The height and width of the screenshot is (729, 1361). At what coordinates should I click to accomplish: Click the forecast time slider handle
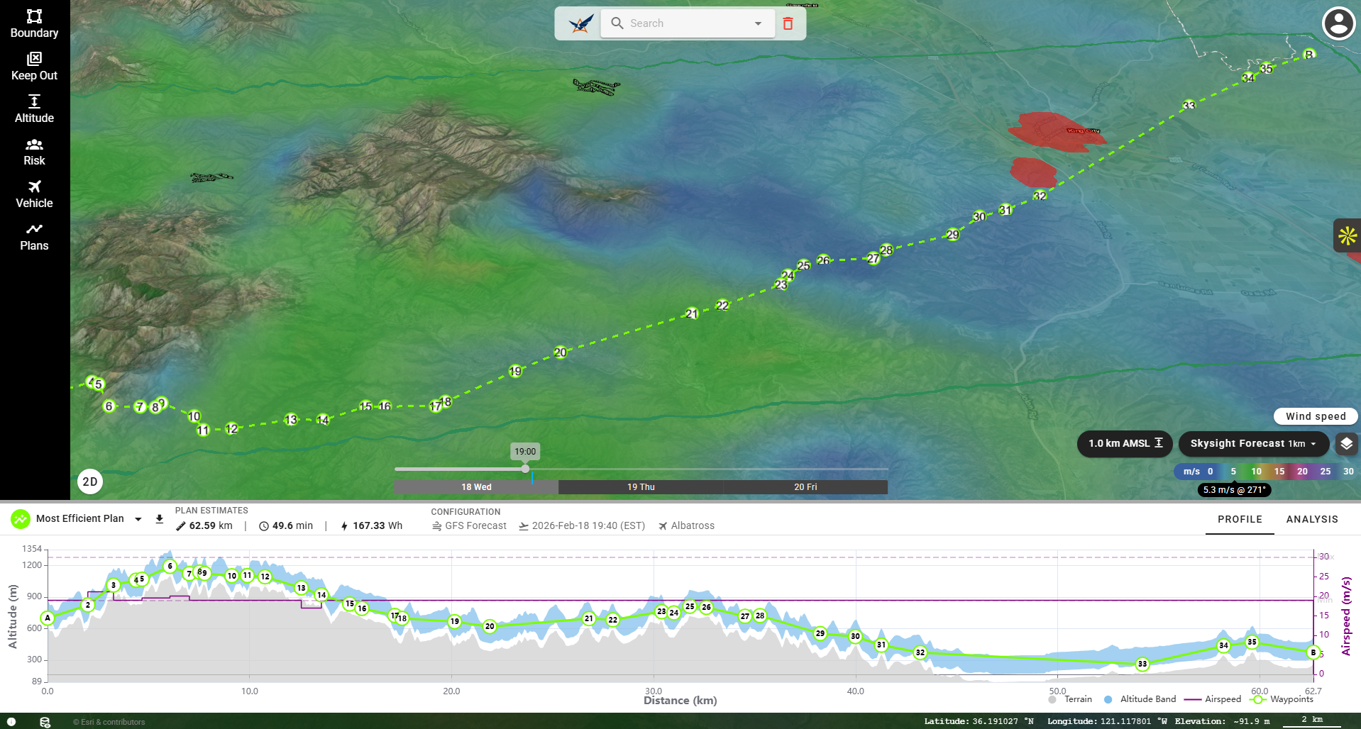525,469
